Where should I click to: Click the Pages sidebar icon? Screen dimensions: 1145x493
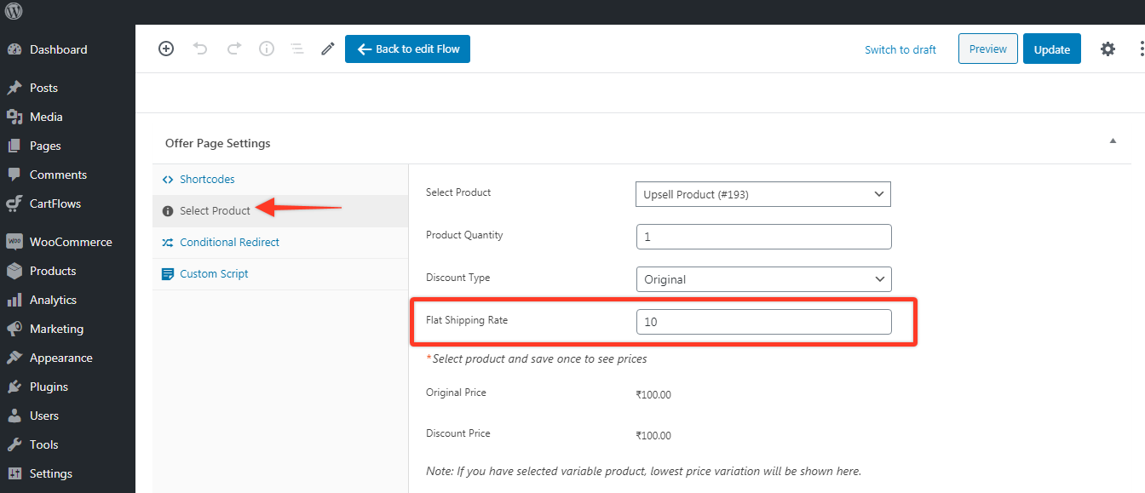coord(14,146)
